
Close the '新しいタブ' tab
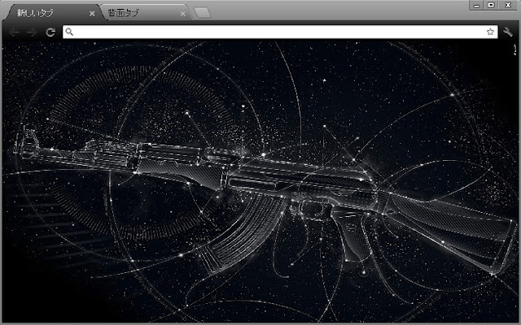92,14
